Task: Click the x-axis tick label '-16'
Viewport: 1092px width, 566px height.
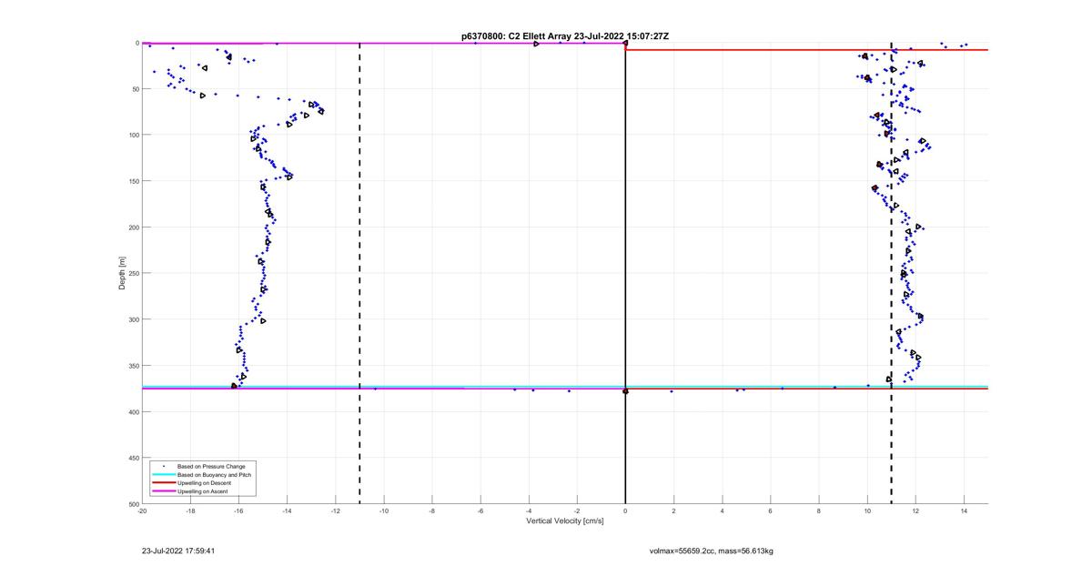Action: (239, 510)
